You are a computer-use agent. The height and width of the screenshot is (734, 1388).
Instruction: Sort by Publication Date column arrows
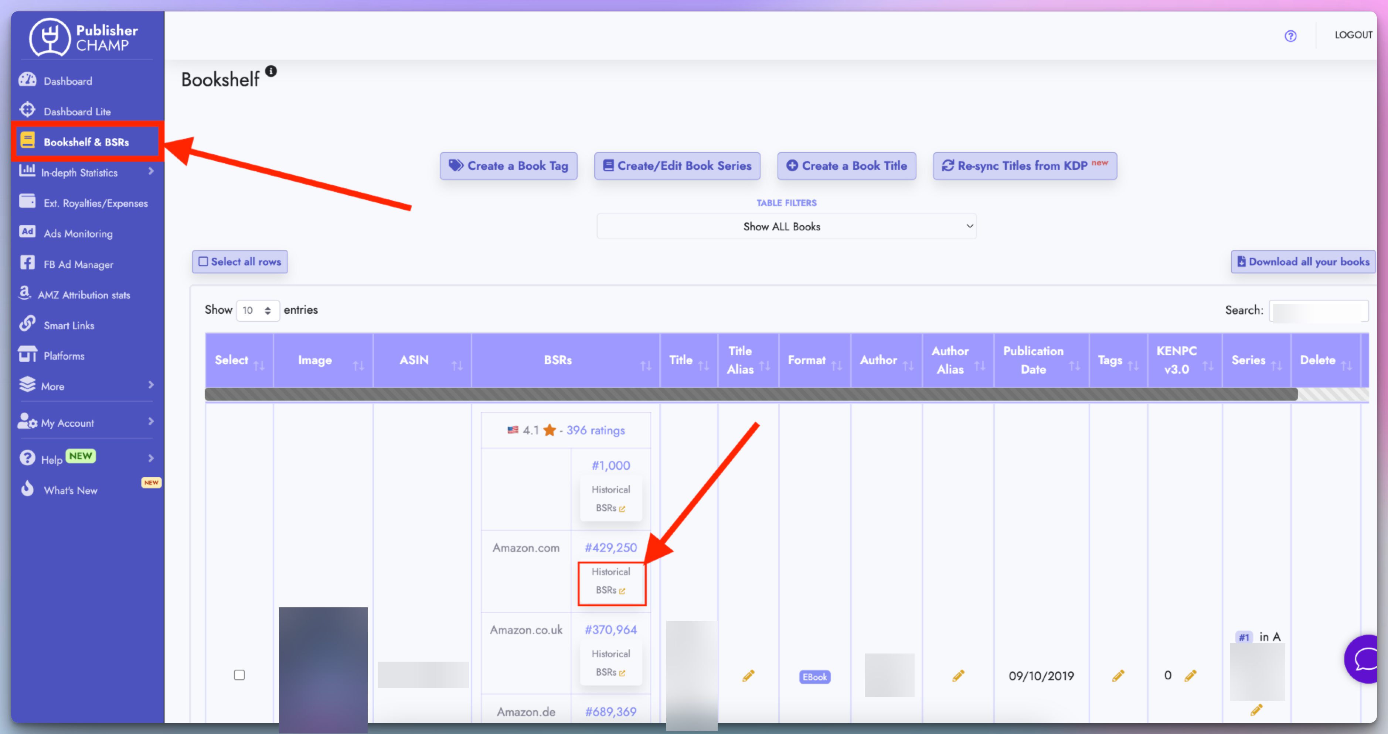(1074, 366)
